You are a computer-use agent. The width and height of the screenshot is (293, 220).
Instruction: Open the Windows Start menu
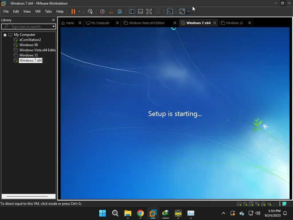coord(102,213)
